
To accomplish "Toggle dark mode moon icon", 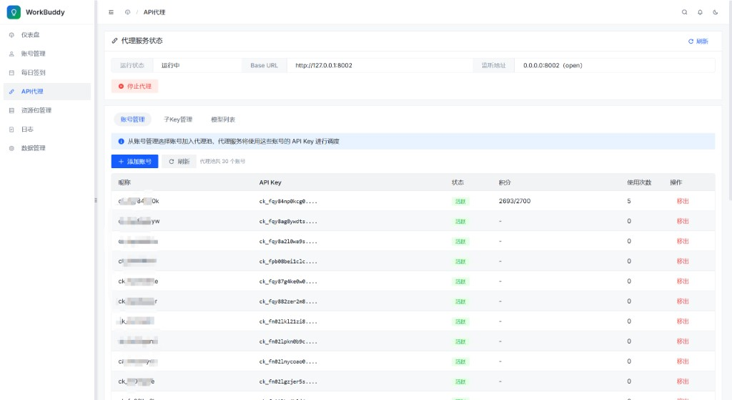I will click(715, 12).
